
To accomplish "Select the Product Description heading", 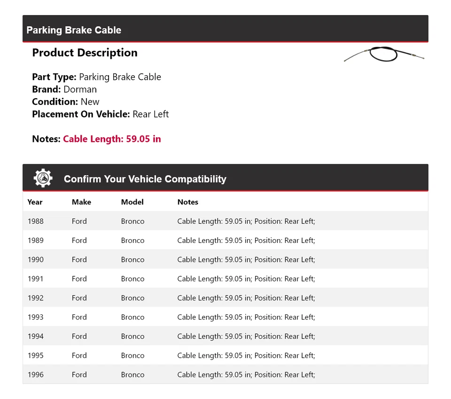I will pyautogui.click(x=85, y=53).
